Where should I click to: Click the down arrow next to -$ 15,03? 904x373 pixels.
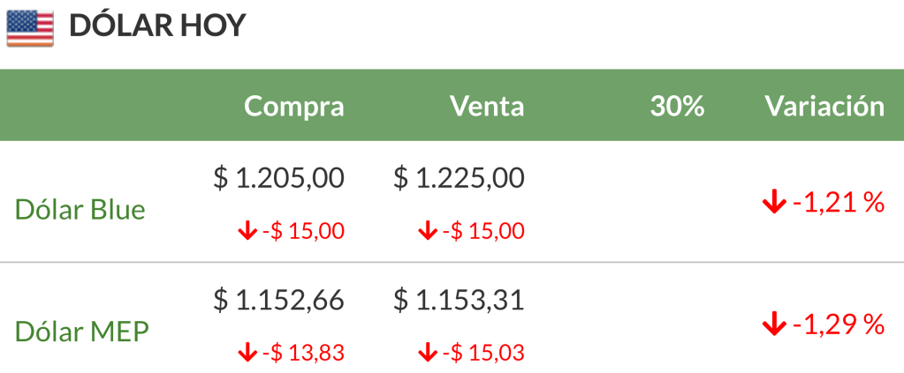427,353
